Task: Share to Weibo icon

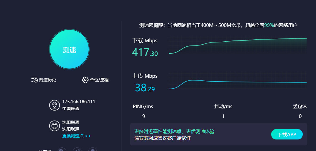Action: pos(77,150)
